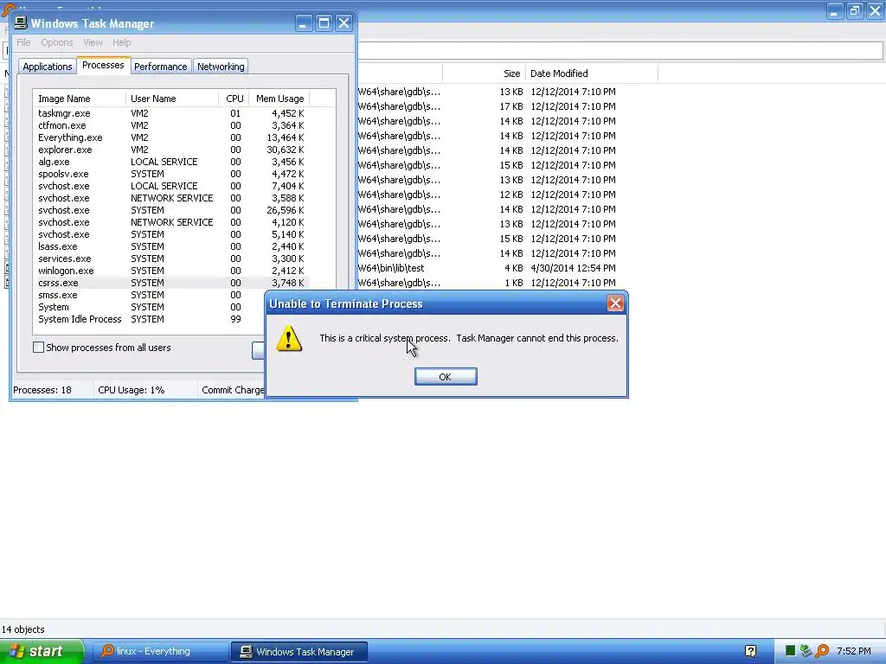Sort Everything results by Date Modified column

(x=592, y=73)
